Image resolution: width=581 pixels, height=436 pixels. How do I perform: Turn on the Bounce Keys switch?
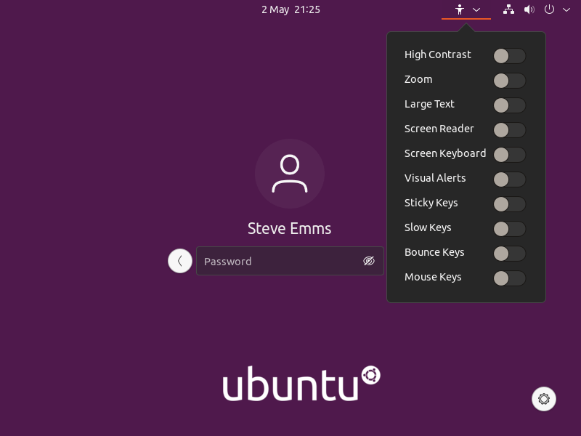click(x=510, y=254)
